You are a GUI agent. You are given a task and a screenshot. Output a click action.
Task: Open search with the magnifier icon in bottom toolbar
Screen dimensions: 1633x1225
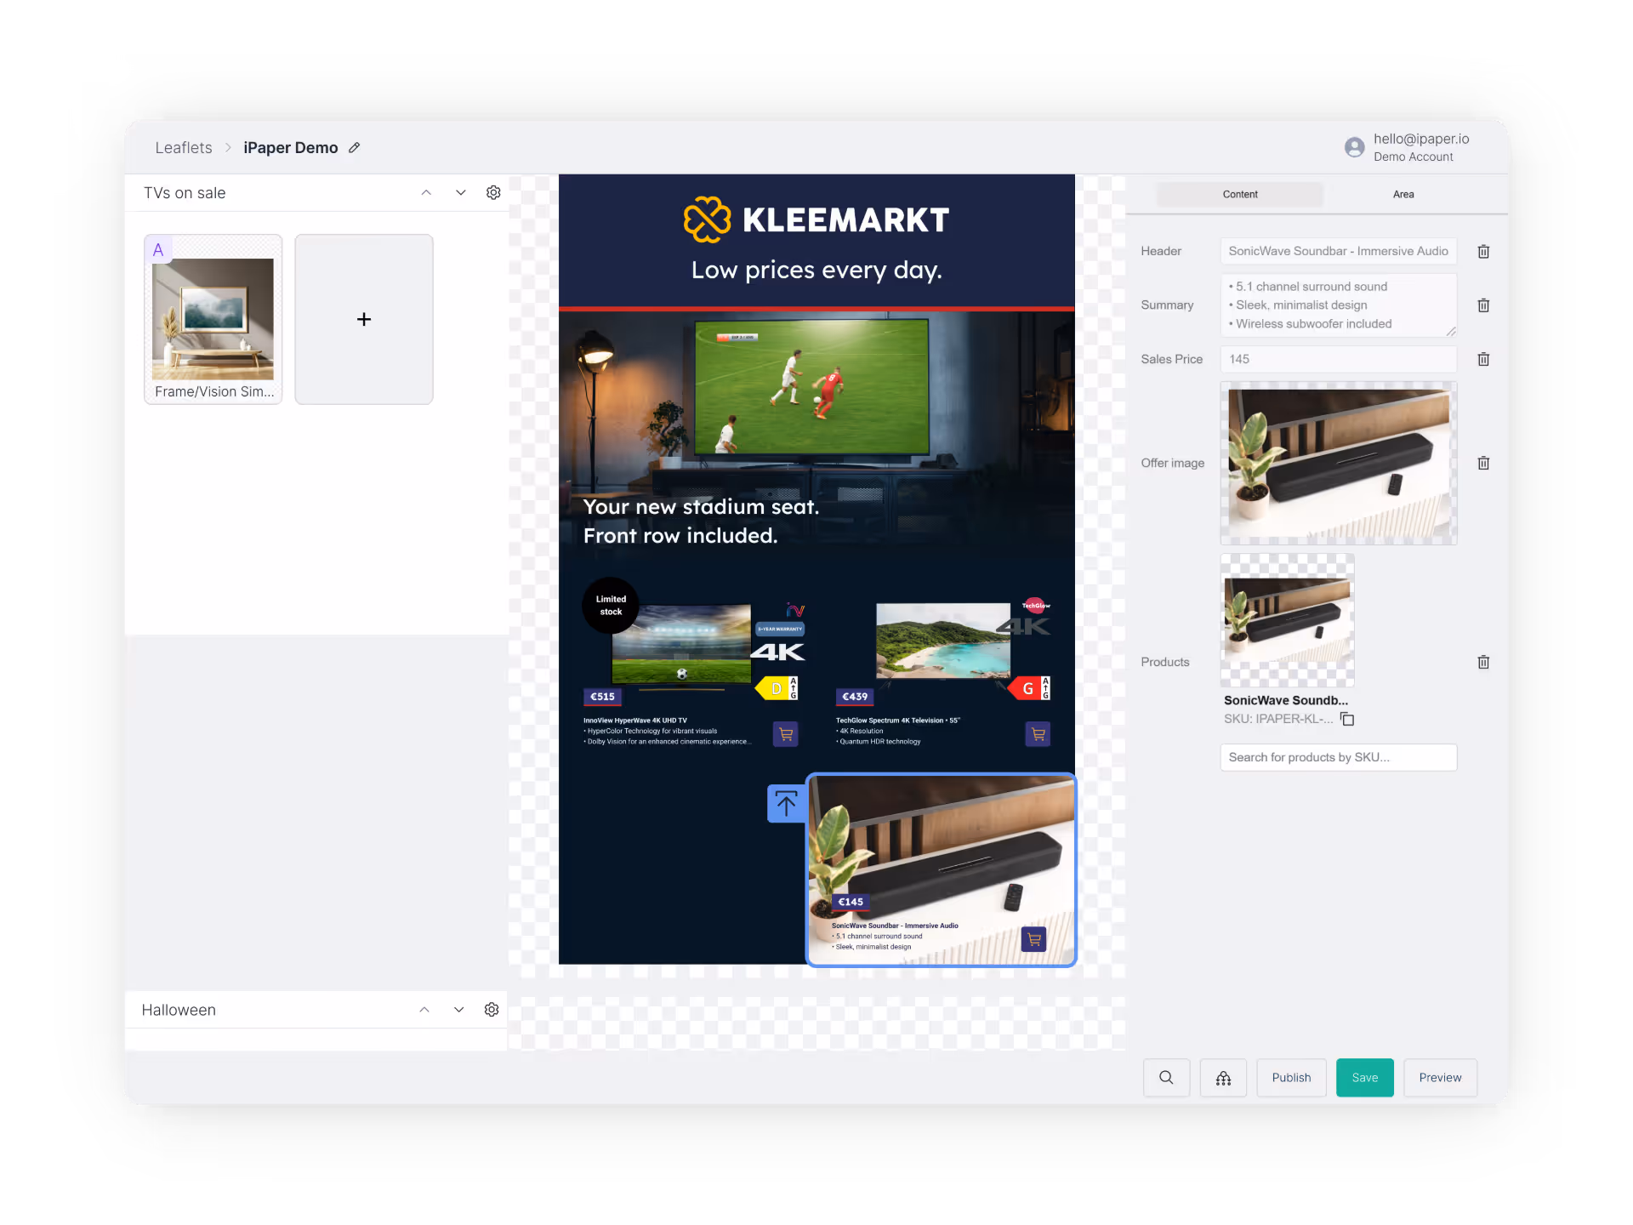pos(1166,1077)
